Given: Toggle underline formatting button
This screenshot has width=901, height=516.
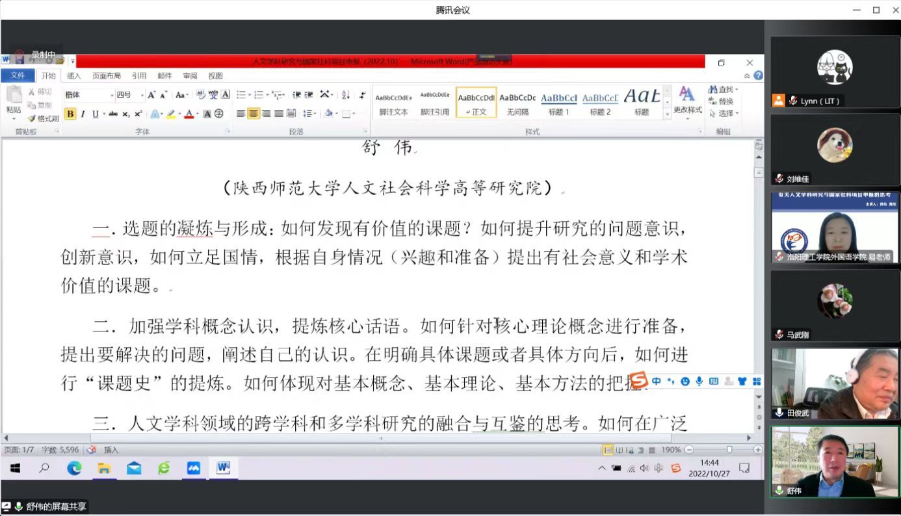Looking at the screenshot, I should pos(96,114).
